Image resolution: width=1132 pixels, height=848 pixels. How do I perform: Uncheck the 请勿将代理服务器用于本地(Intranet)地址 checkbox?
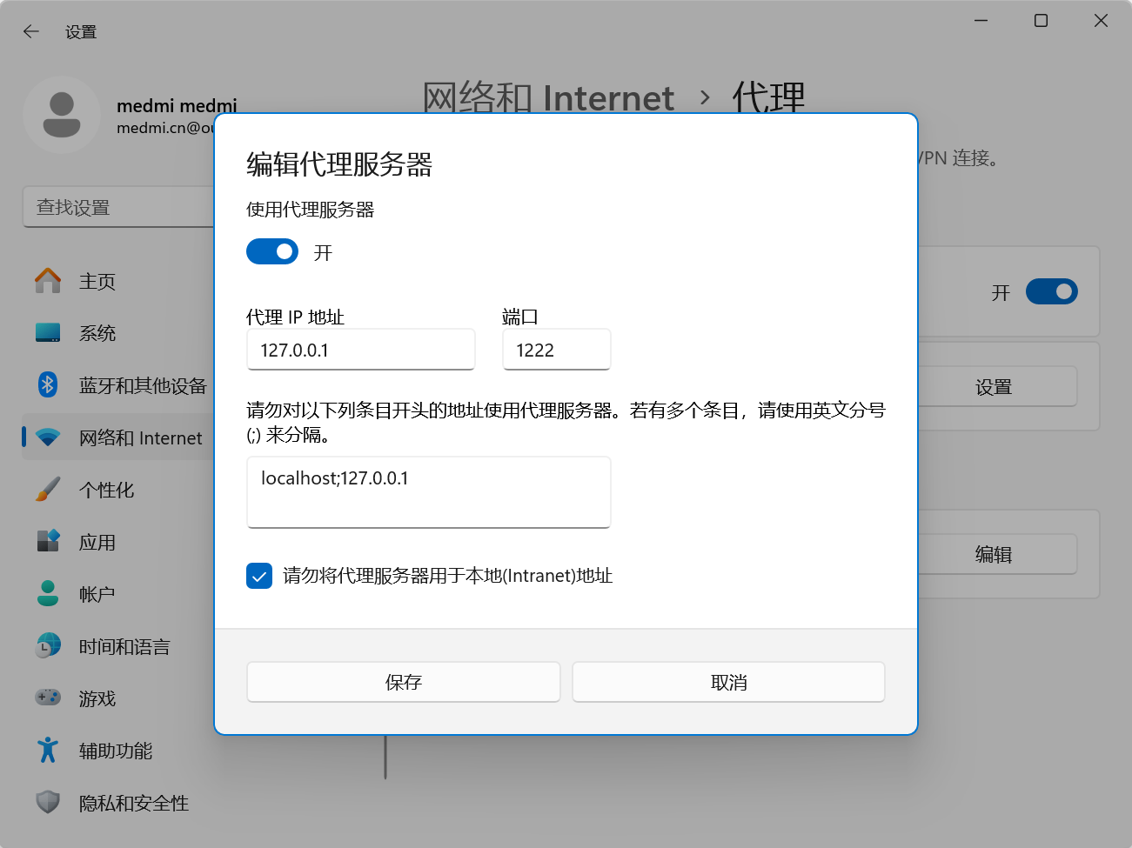pos(259,576)
